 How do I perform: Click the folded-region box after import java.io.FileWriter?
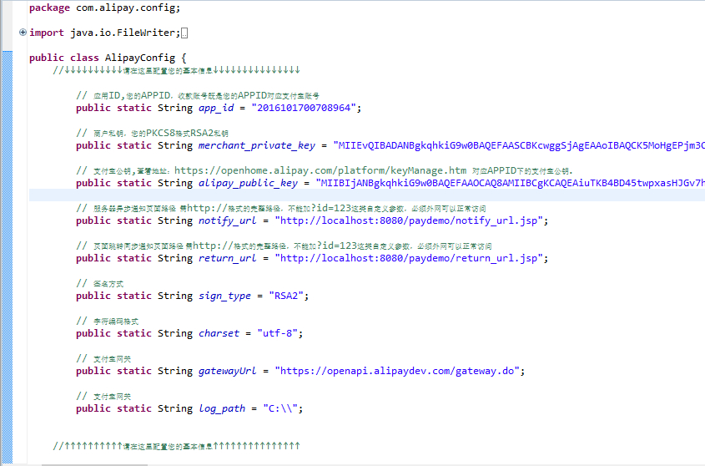pyautogui.click(x=184, y=33)
